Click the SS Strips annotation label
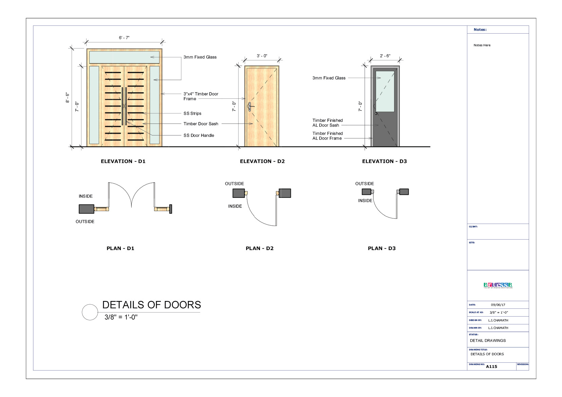Viewport: 562px width, 397px height. [192, 113]
